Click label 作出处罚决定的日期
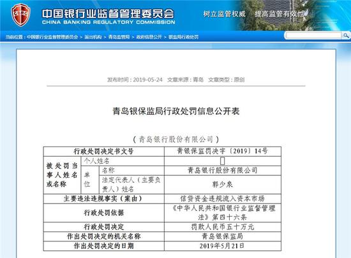The width and height of the screenshot is (351, 258). click(103, 246)
